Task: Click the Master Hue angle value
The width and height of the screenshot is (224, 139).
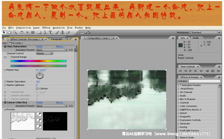Action: point(41,70)
